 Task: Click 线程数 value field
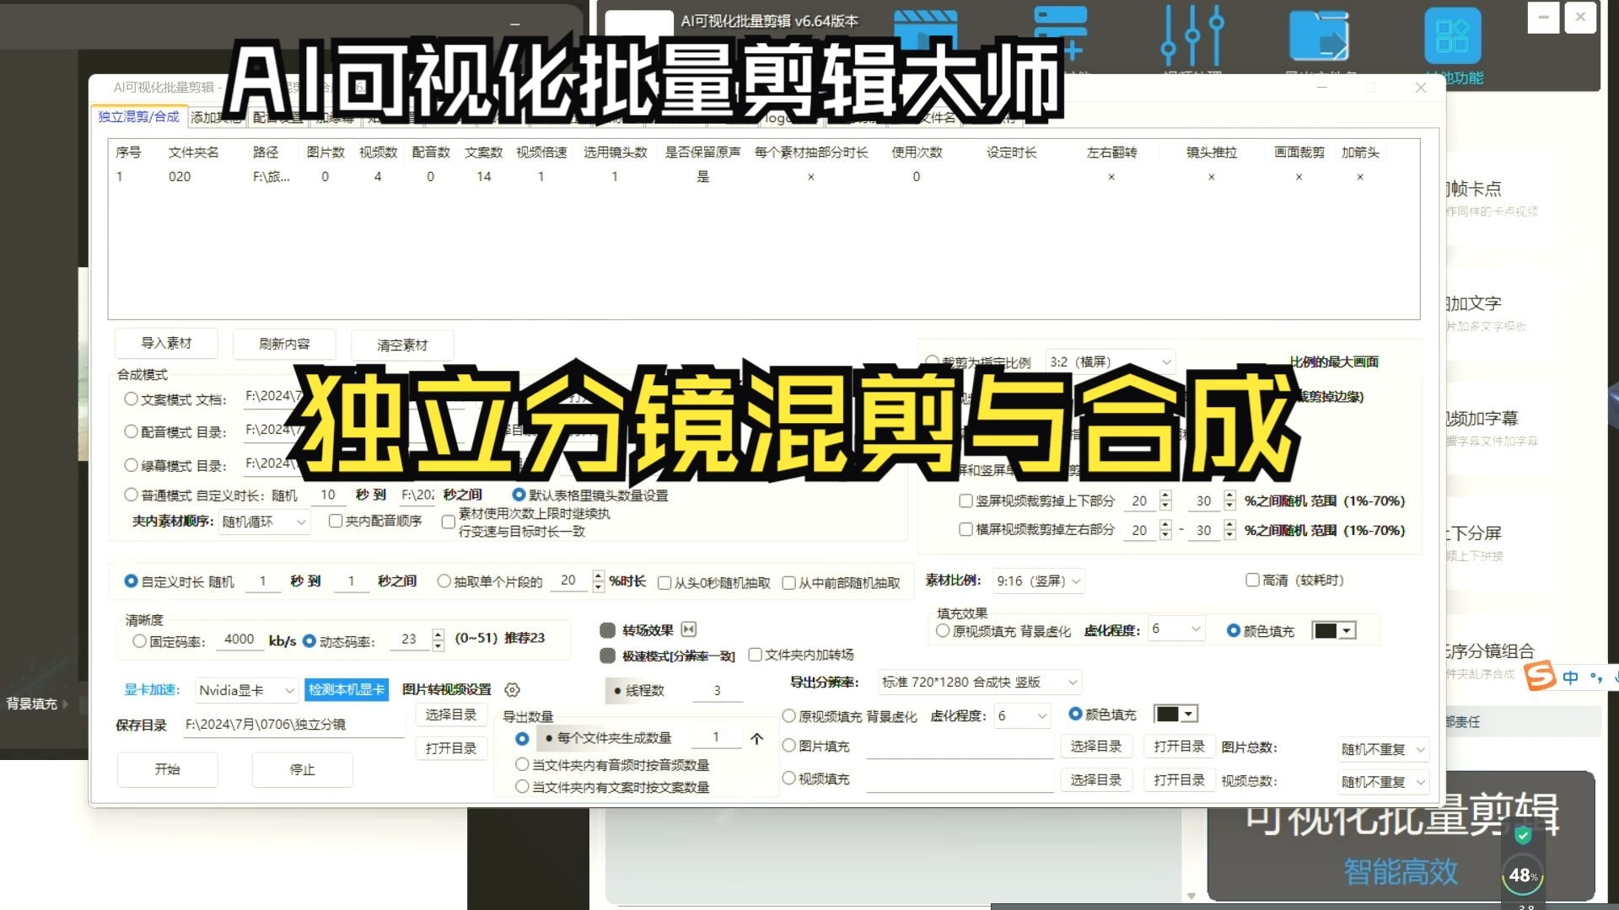click(x=717, y=691)
